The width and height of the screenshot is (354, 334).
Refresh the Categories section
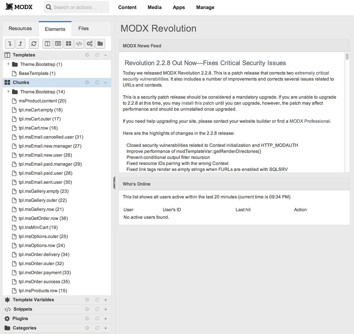pos(97,328)
